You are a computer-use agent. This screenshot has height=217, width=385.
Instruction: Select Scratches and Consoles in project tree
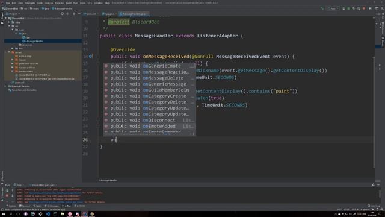[x=22, y=90]
